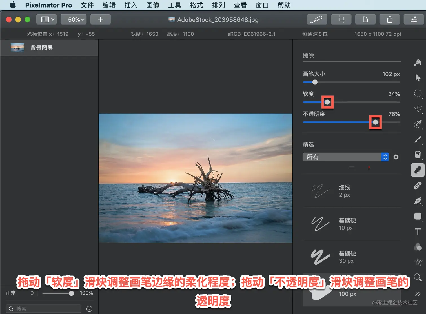Open the 正常 blend mode dropdown

20,293
